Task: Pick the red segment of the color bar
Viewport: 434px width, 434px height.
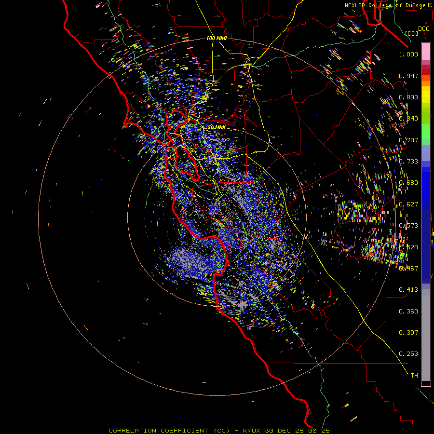Action: [426, 72]
